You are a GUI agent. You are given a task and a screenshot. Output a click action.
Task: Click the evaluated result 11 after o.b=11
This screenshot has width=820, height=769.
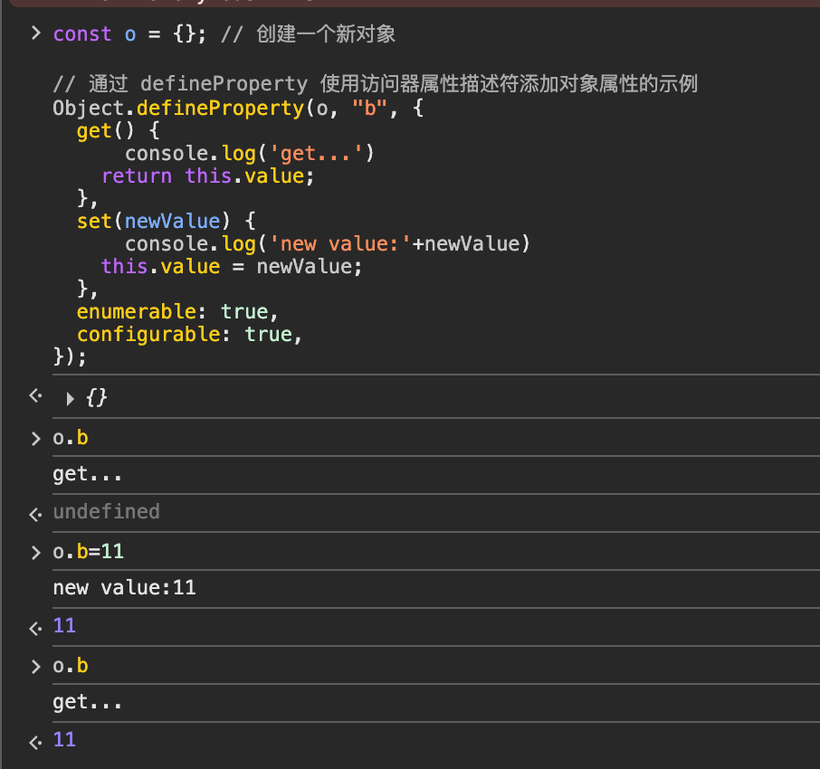(x=63, y=625)
